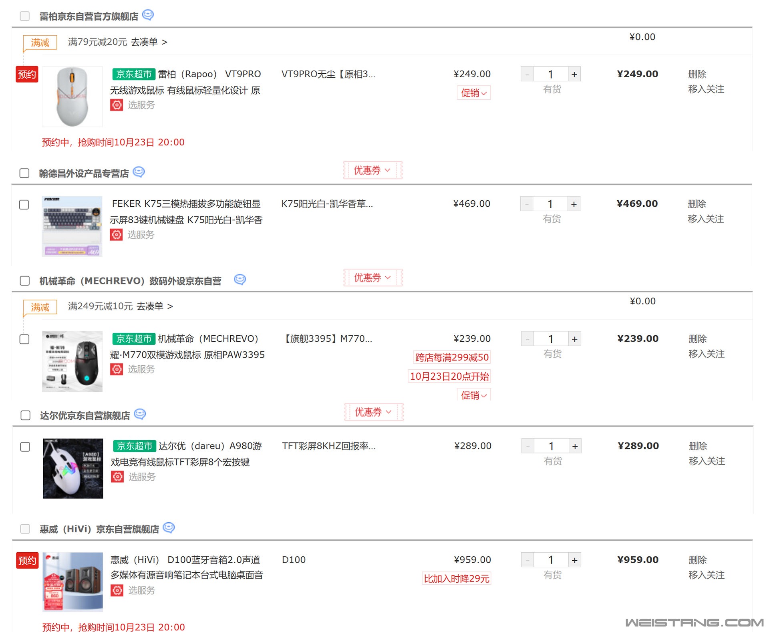Expand 促销 dropdown under Rapoo VT9PRO price

pyautogui.click(x=473, y=93)
